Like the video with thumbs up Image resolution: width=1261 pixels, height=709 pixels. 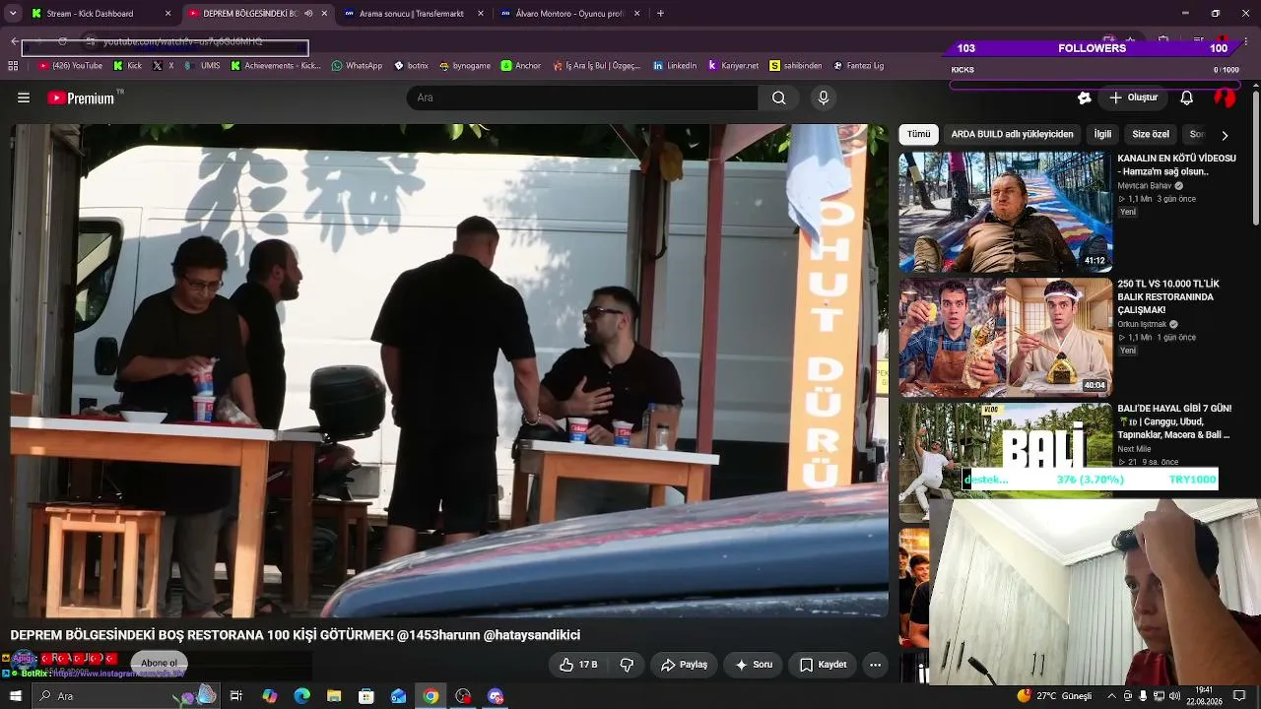(x=578, y=665)
